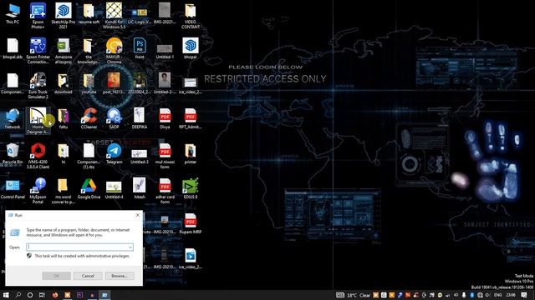
Task: Launch Home Designer shortcut
Action: pos(38,121)
